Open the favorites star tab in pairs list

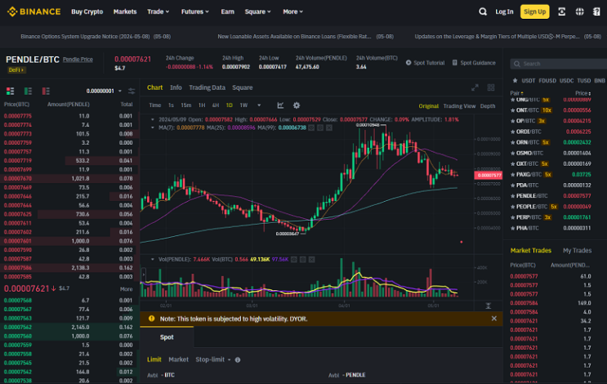515,81
